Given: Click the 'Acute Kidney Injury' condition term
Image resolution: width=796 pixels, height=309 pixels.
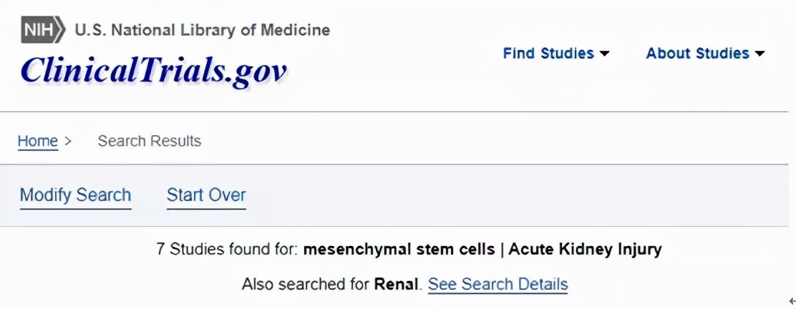Looking at the screenshot, I should click(585, 250).
